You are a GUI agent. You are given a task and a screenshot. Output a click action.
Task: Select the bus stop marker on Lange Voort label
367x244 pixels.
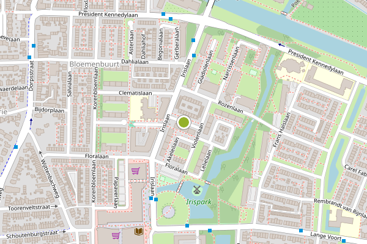[343, 241]
